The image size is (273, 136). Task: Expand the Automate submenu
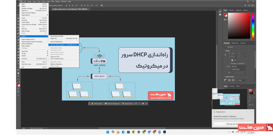(x=34, y=51)
